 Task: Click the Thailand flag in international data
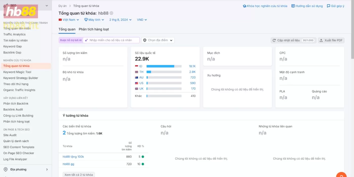137,72
